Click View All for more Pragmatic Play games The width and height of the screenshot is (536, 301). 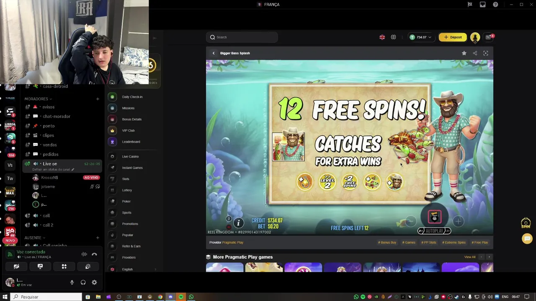tap(470, 257)
